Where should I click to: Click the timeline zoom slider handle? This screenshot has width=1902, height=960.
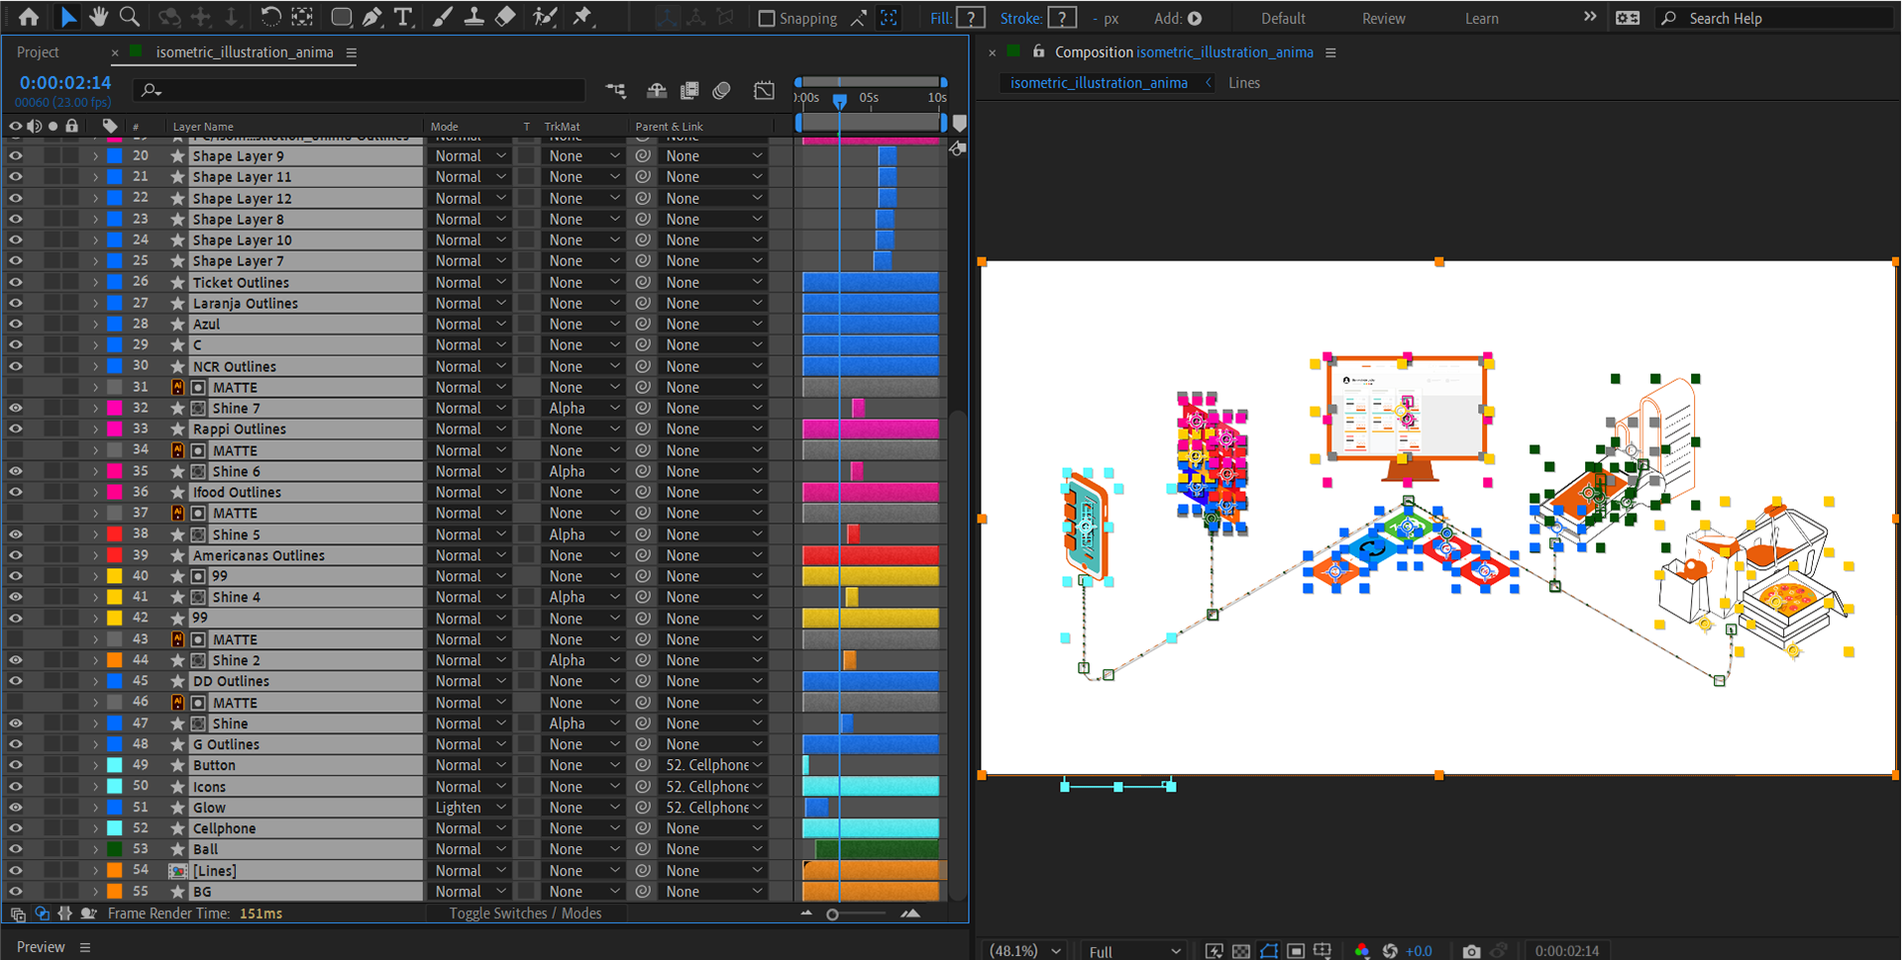pyautogui.click(x=832, y=914)
